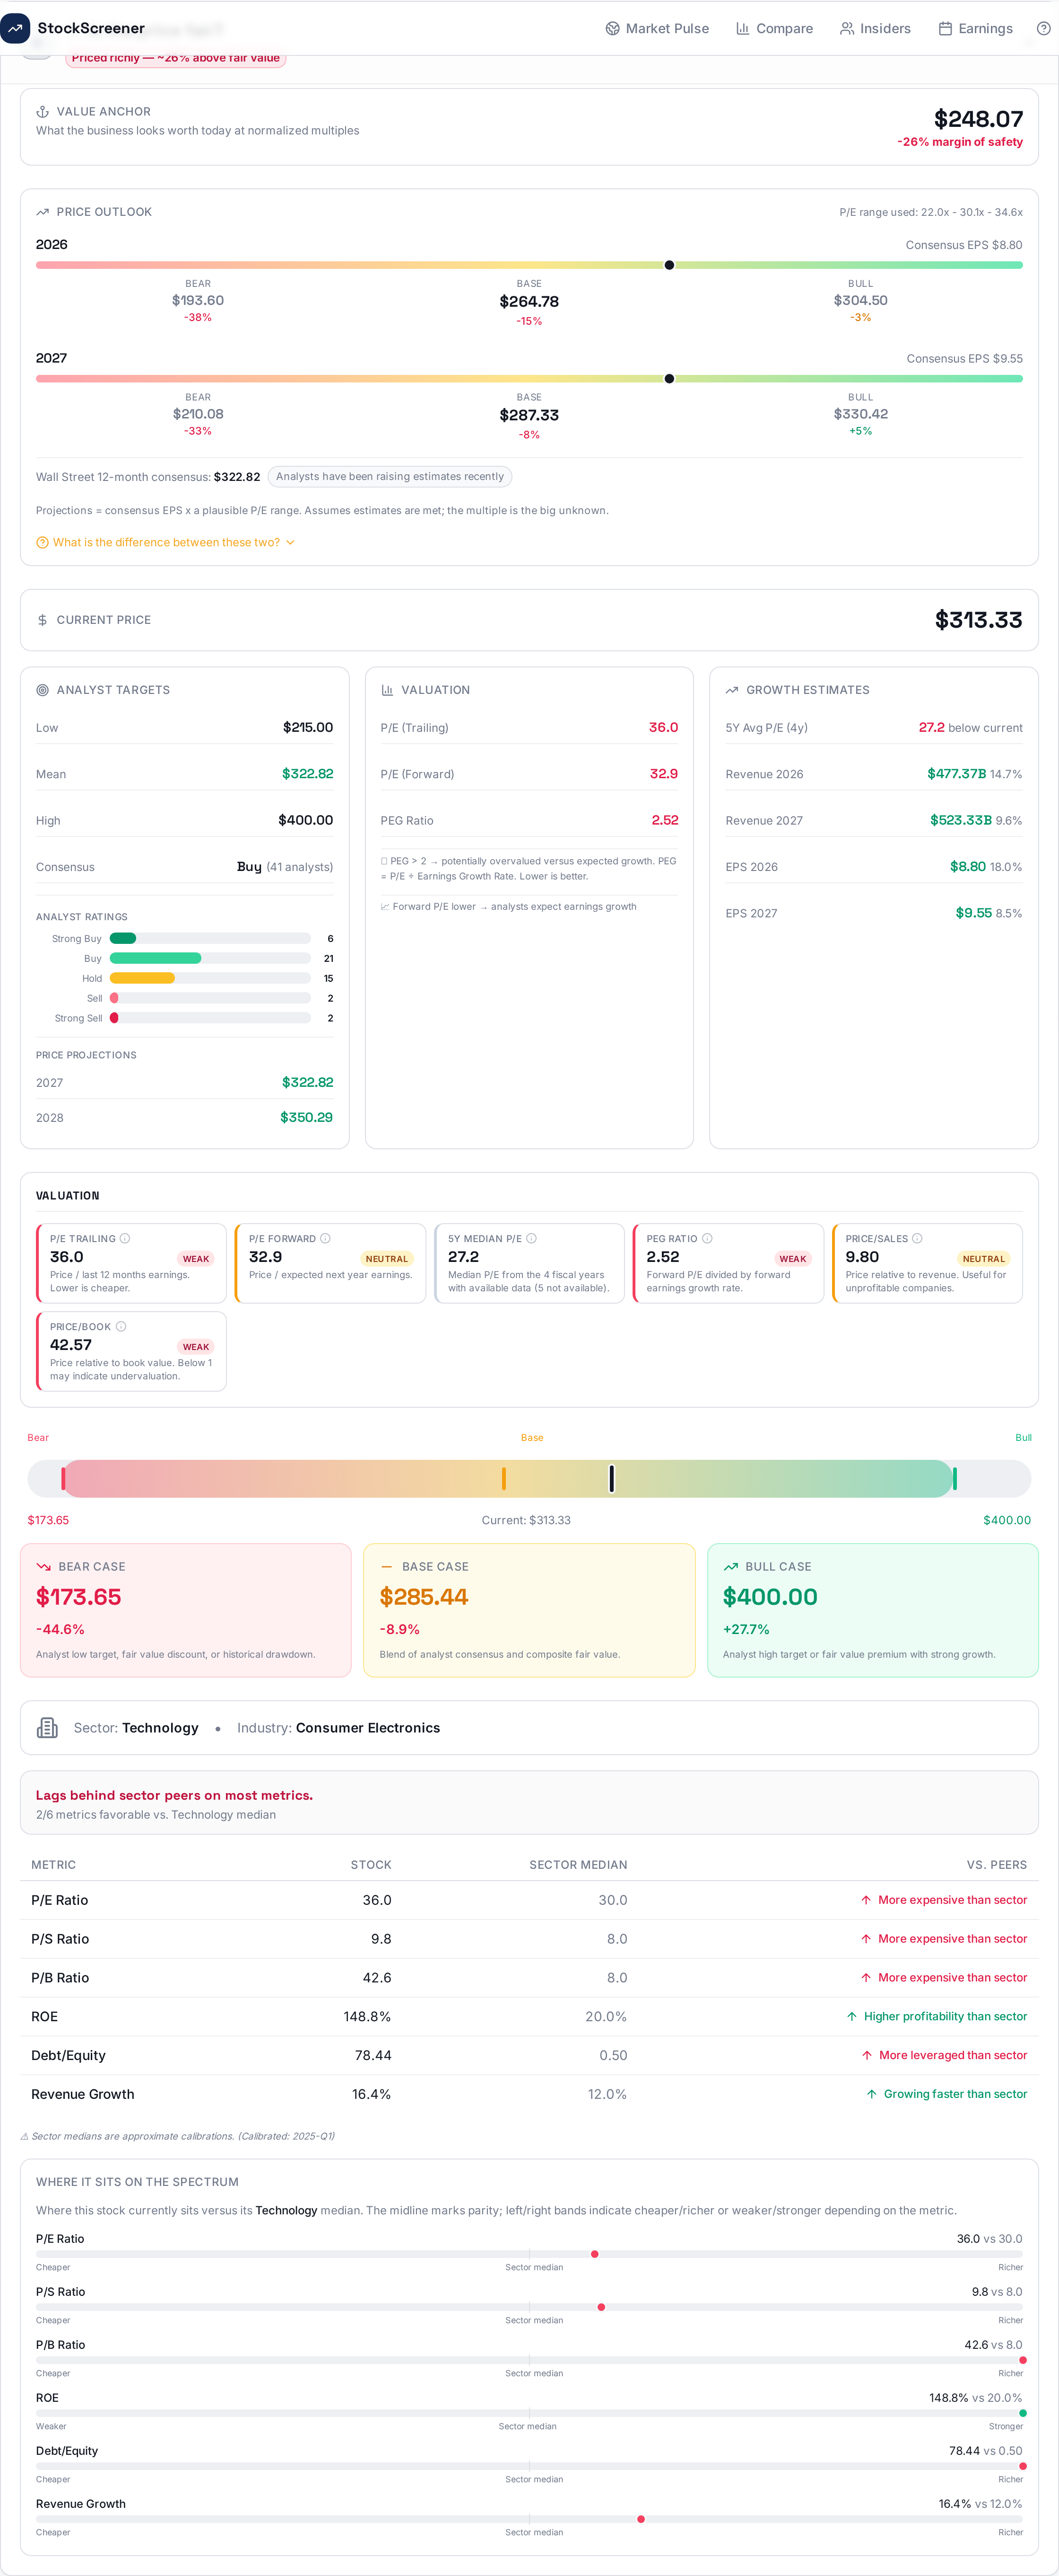Viewport: 1059px width, 2576px height.
Task: Click the target icon beside Analyst Targets
Action: (42, 690)
